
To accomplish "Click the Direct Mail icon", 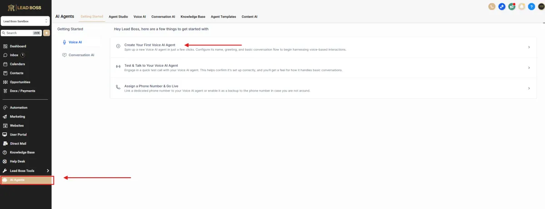I will click(x=5, y=143).
